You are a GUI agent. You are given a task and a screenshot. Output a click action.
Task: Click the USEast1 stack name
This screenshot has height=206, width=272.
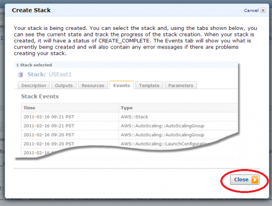click(60, 74)
